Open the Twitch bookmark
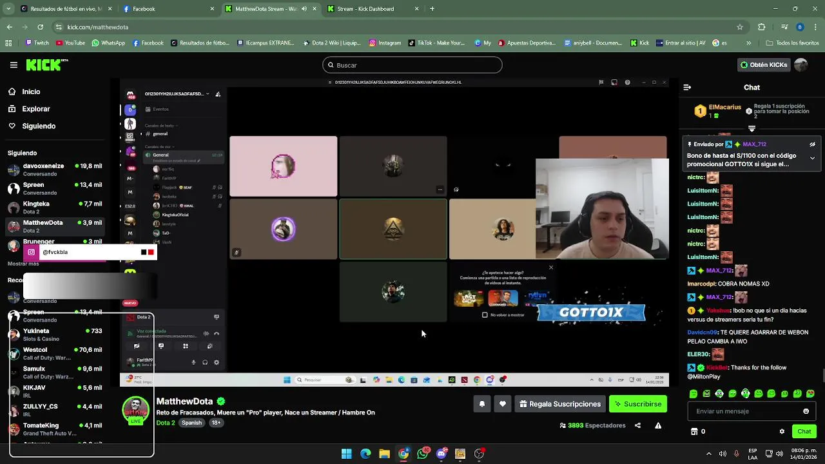The height and width of the screenshot is (464, 825). [37, 43]
